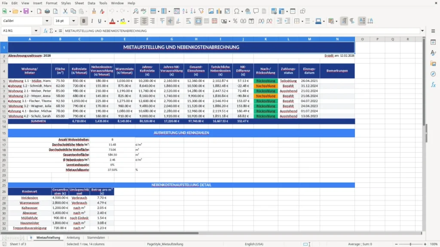
Task: Expand the formula bar arrow
Action: (422, 31)
